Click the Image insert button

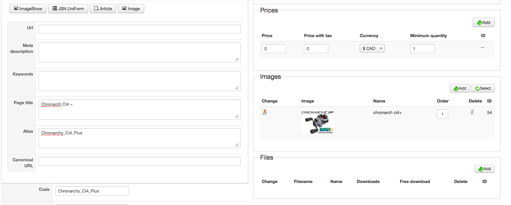[131, 9]
